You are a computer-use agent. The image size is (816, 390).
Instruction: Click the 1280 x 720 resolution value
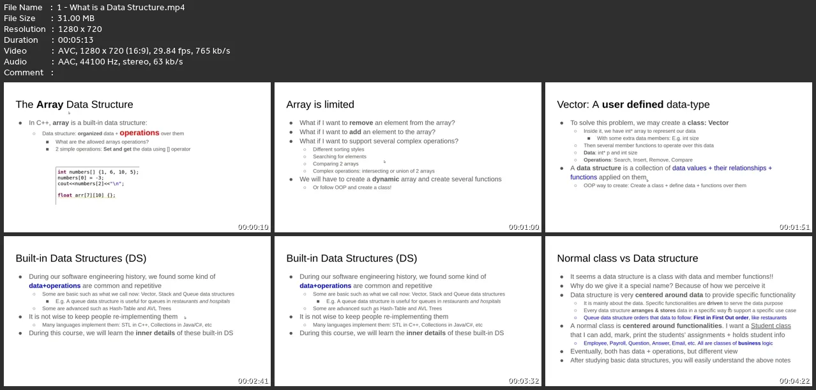pyautogui.click(x=79, y=29)
